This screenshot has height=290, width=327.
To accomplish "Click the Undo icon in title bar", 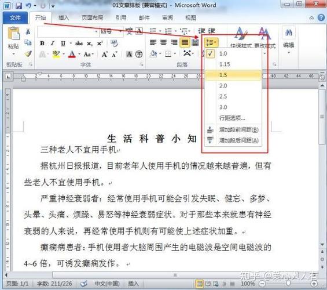I will pos(28,6).
